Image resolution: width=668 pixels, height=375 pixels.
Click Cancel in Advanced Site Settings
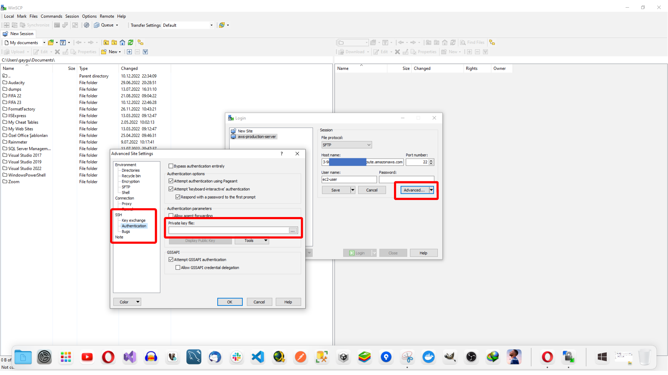click(259, 302)
